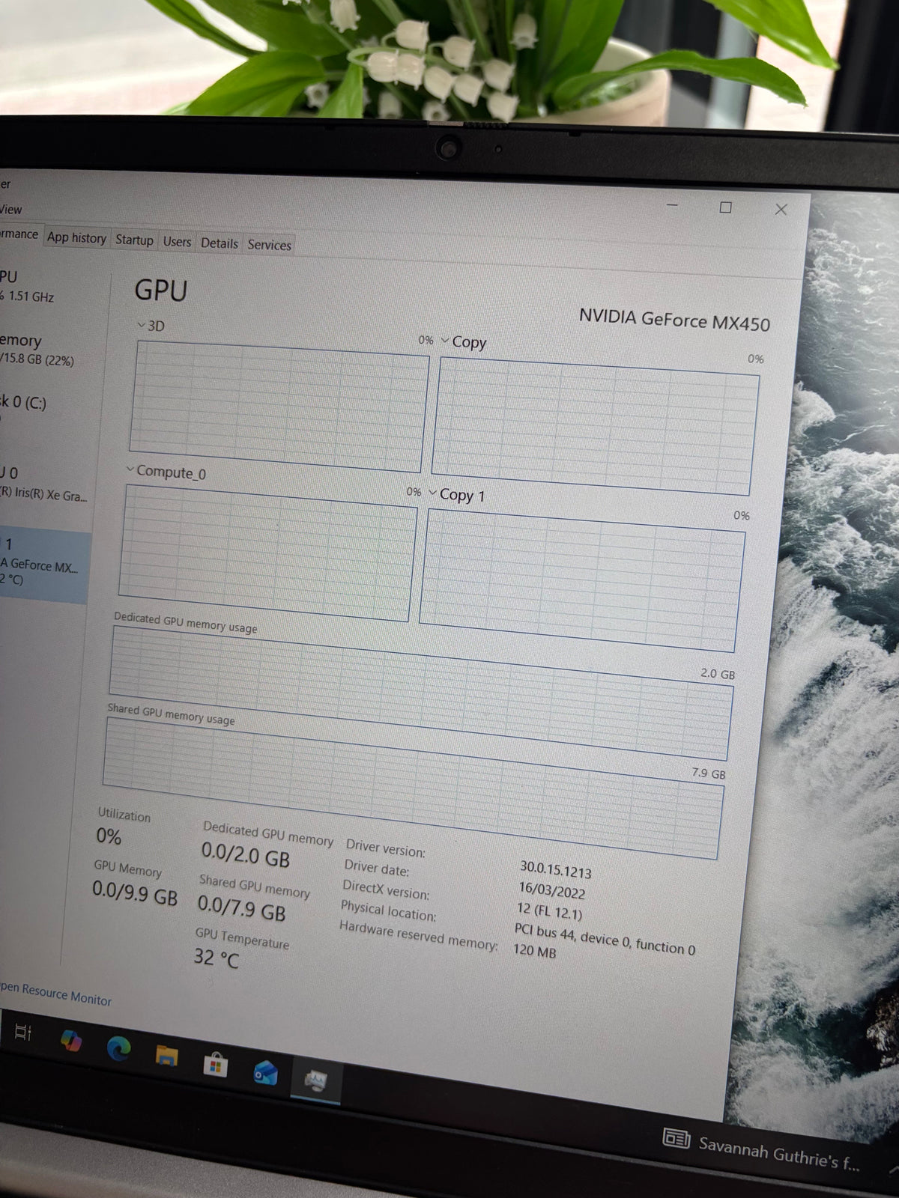Click the Utilization 0% value
The image size is (899, 1198).
point(109,836)
